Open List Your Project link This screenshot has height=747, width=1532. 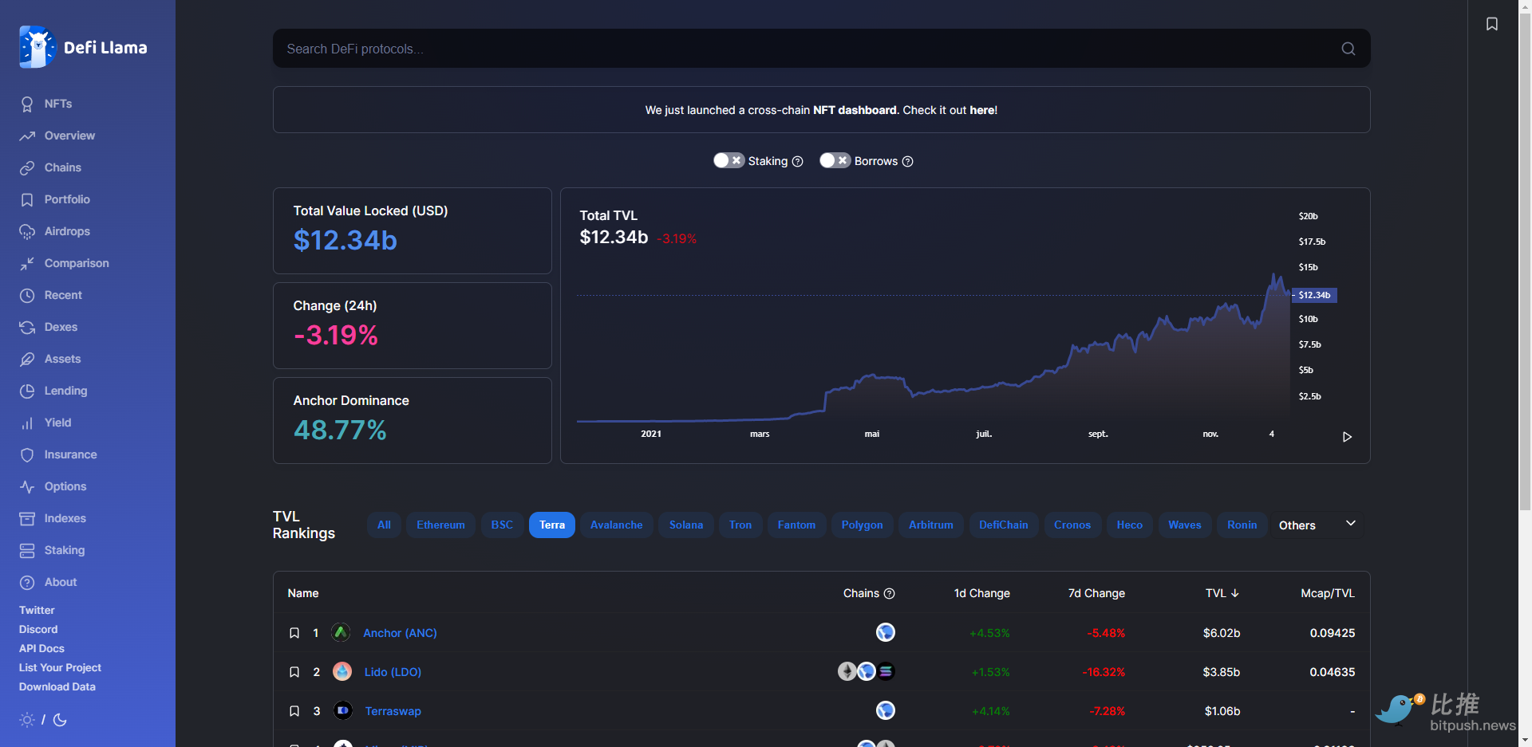[60, 667]
